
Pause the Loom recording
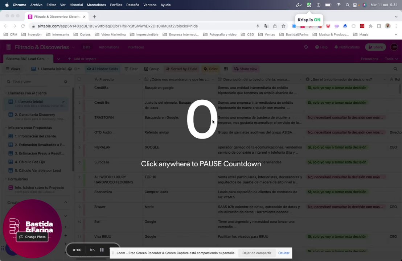pos(102,250)
